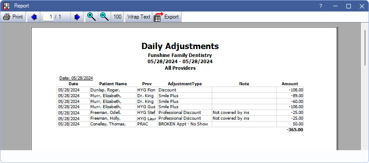Click the 50.00 amount cell
Image resolution: width=369 pixels, height=163 pixels.
pyautogui.click(x=290, y=124)
